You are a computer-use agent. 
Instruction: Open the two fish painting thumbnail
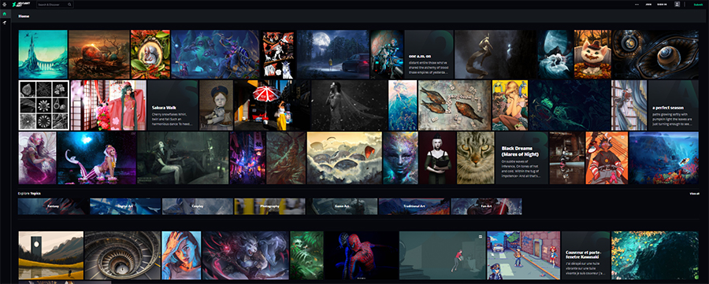tap(455, 105)
